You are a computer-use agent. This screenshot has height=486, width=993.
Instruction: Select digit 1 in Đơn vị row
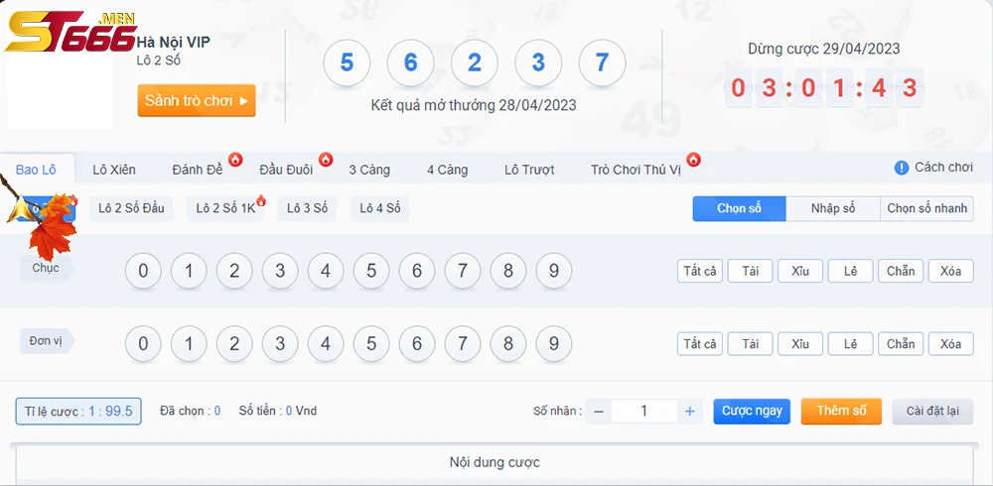click(x=189, y=343)
